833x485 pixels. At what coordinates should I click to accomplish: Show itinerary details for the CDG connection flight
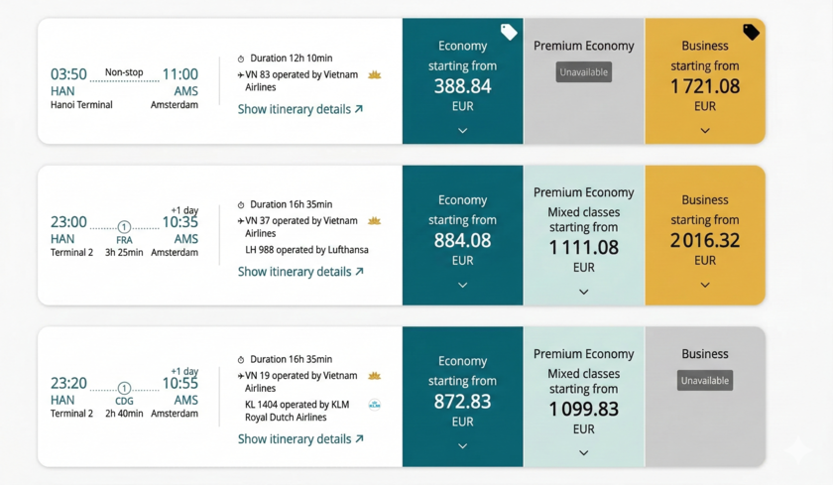pos(300,439)
